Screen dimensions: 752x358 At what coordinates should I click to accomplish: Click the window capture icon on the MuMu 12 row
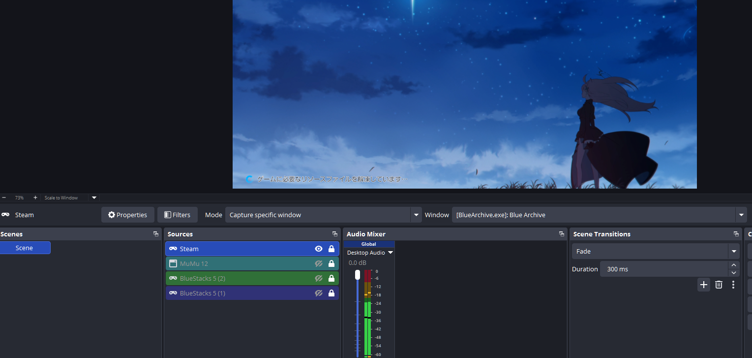click(173, 263)
